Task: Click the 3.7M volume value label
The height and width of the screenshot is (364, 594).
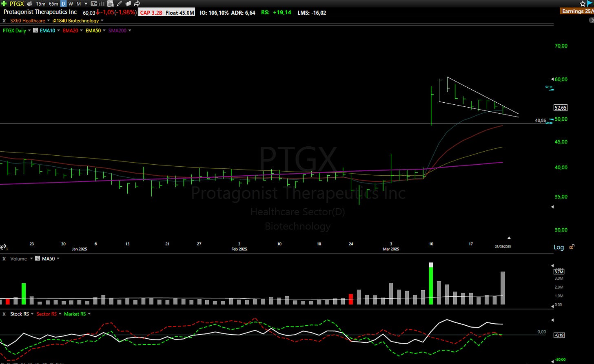Action: [x=559, y=271]
